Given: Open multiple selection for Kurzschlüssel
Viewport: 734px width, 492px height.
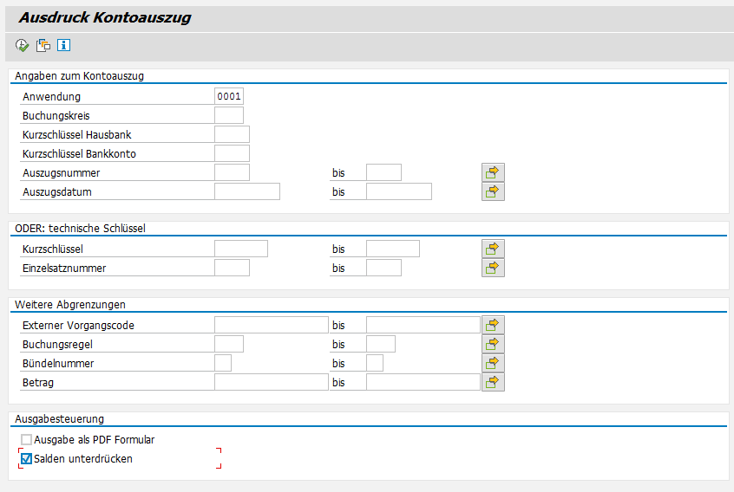Looking at the screenshot, I should tap(493, 249).
